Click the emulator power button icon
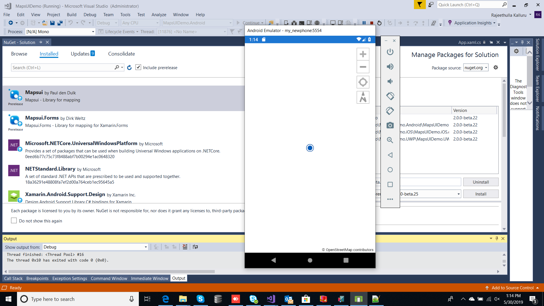The height and width of the screenshot is (306, 544). (x=390, y=52)
